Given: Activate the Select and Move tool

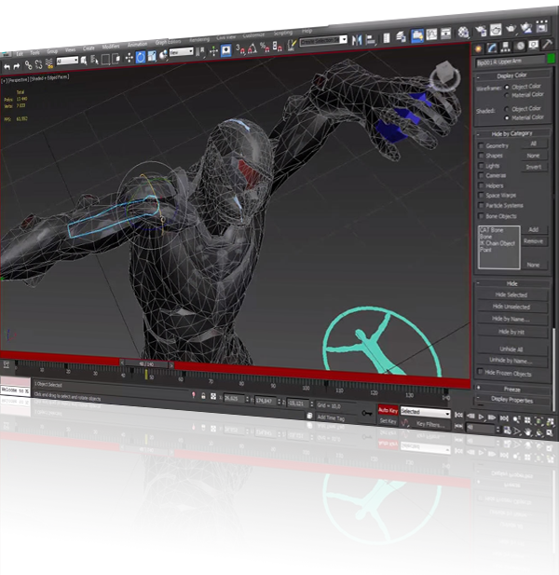Looking at the screenshot, I should [x=129, y=58].
